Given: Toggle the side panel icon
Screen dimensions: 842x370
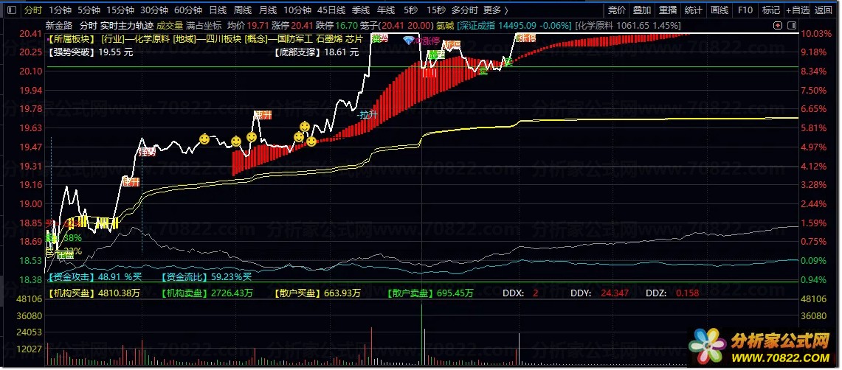Looking at the screenshot, I should click(x=792, y=25).
